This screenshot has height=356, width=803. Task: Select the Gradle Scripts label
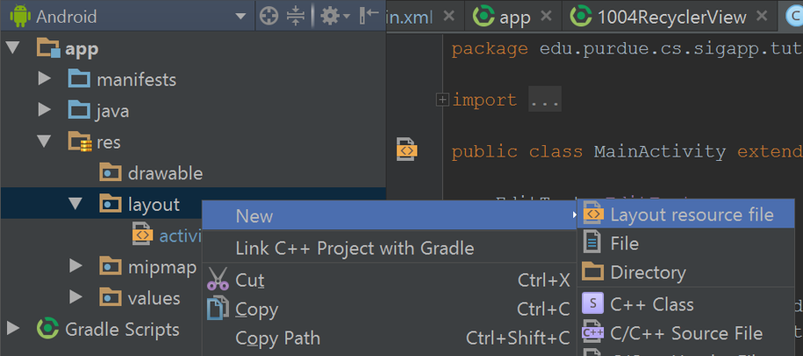point(122,330)
